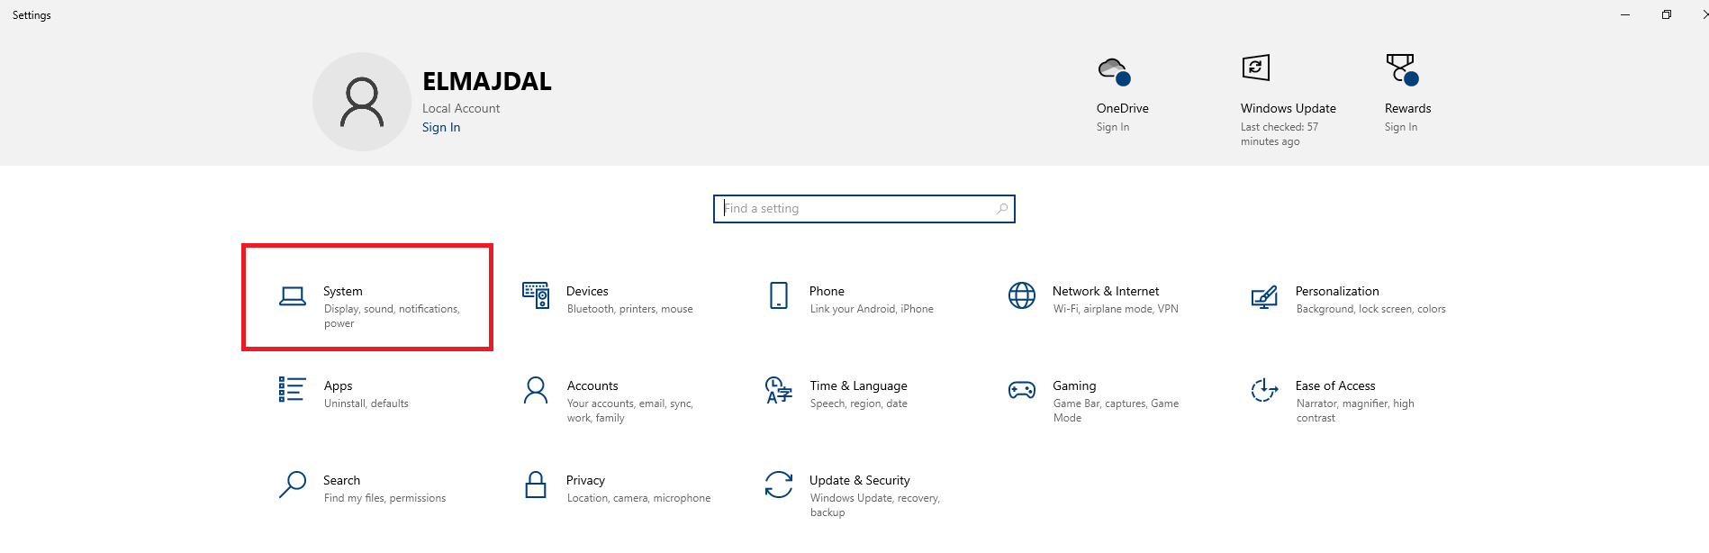Click the Sign In link under Local Account
This screenshot has width=1709, height=553.
pos(441,127)
